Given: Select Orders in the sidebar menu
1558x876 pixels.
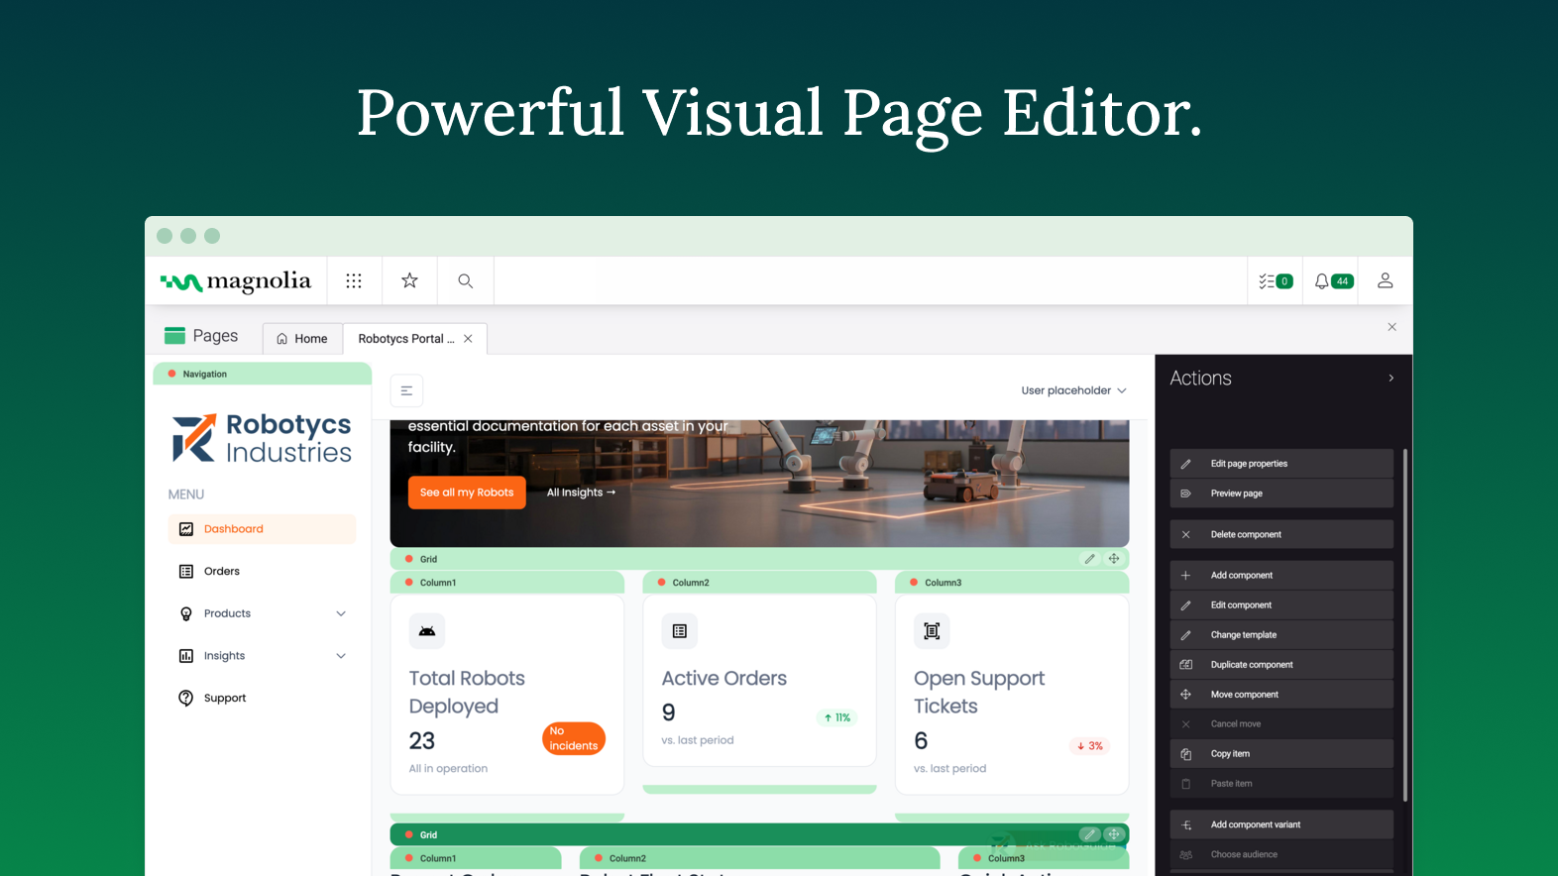Looking at the screenshot, I should [222, 572].
